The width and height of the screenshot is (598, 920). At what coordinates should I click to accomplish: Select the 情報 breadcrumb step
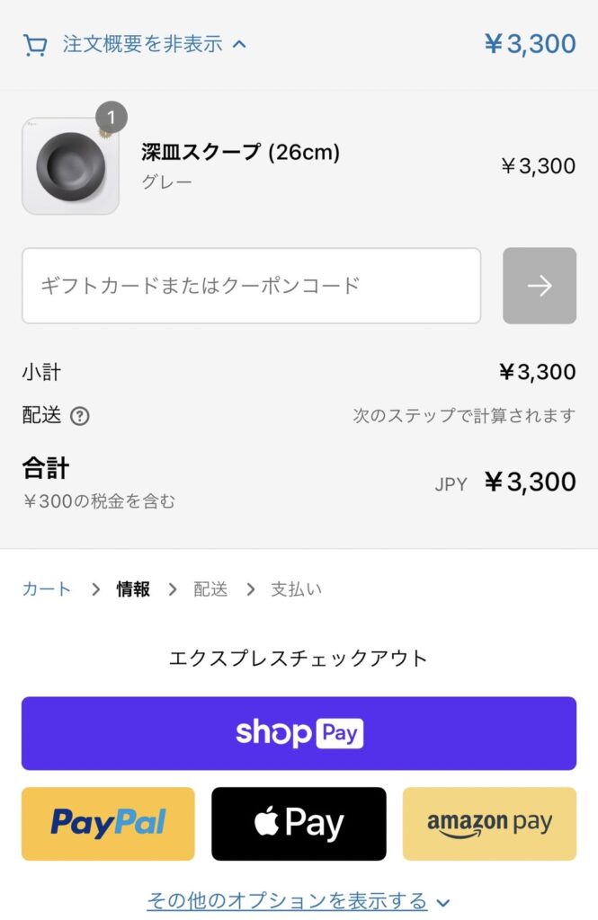[x=133, y=589]
